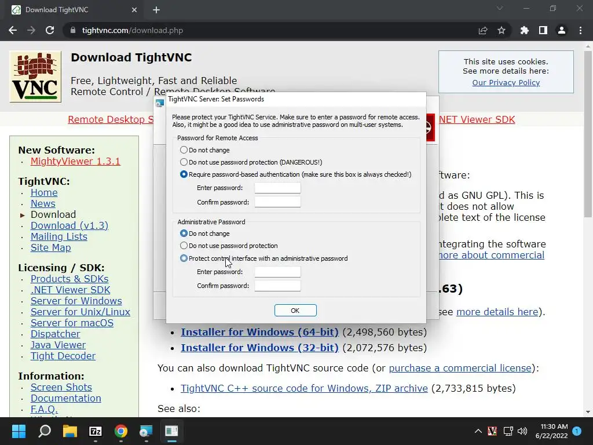Show hidden tray icons chevron
The height and width of the screenshot is (445, 593).
pos(478,431)
